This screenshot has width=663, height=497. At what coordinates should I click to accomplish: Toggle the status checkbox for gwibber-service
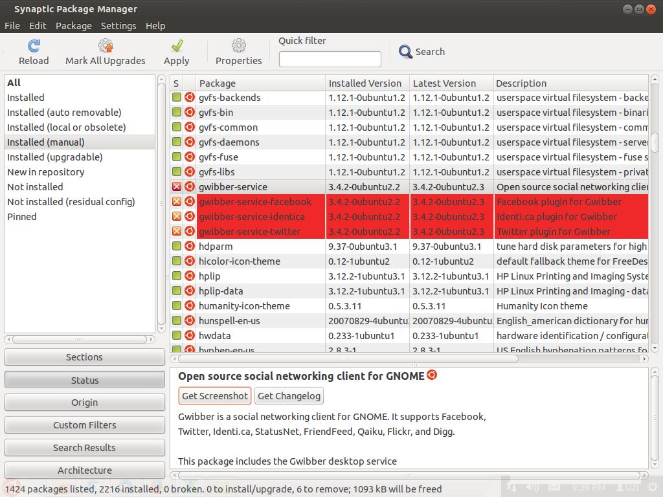click(176, 187)
